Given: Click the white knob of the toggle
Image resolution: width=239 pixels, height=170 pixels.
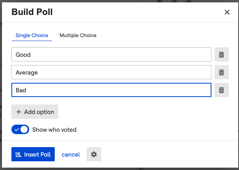Looking at the screenshot, I should (x=24, y=129).
